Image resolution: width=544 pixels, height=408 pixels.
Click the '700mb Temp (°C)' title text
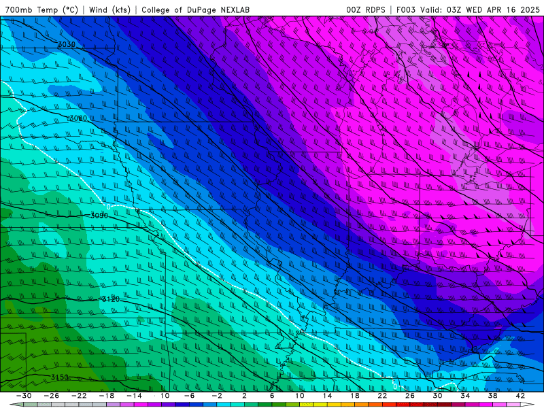point(41,10)
